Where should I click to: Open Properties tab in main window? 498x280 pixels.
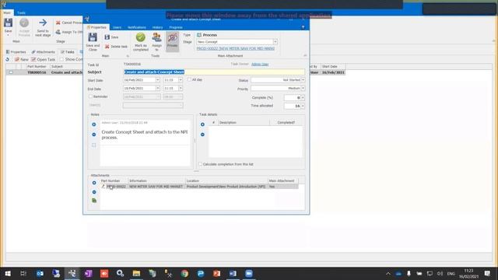[x=16, y=52]
